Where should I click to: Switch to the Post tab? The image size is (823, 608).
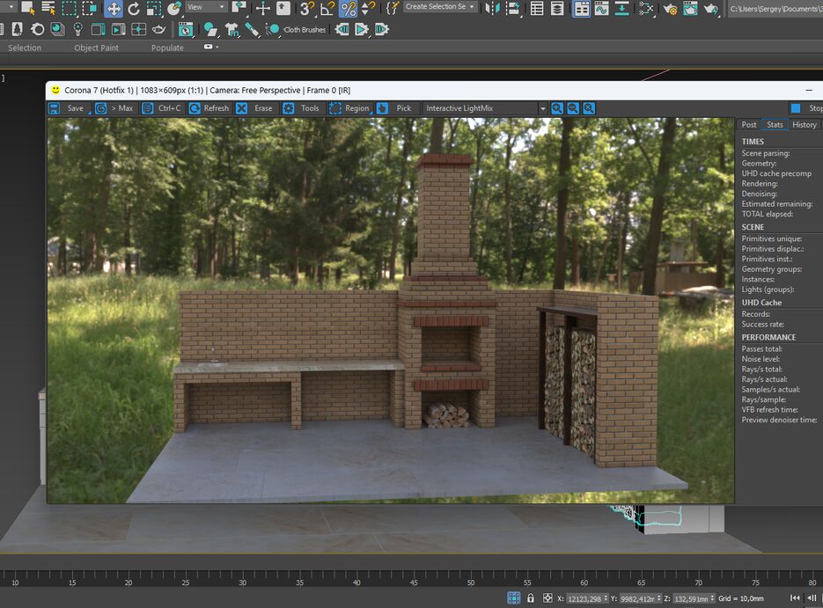point(748,125)
